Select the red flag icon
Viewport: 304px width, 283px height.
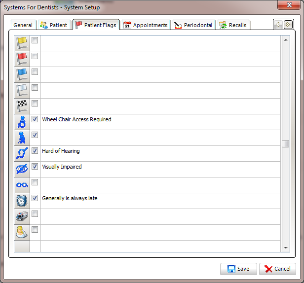click(22, 59)
